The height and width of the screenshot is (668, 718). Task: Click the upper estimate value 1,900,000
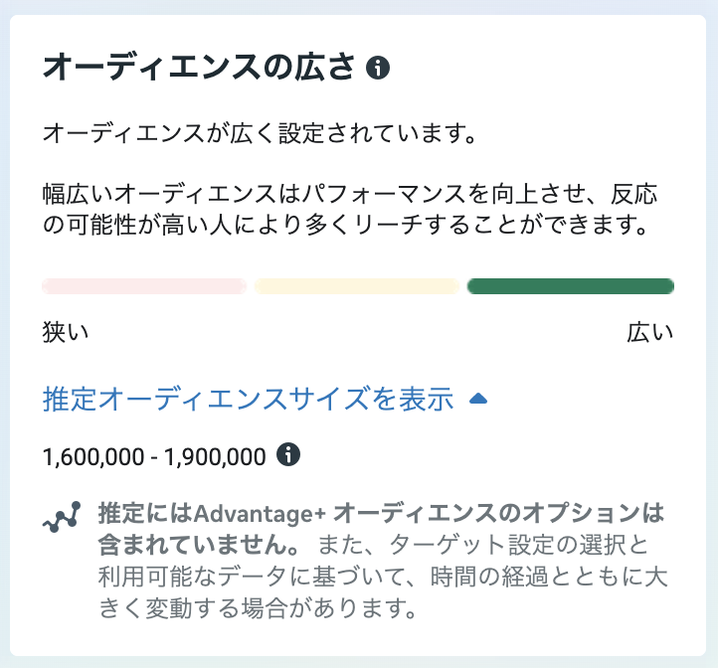[x=215, y=456]
